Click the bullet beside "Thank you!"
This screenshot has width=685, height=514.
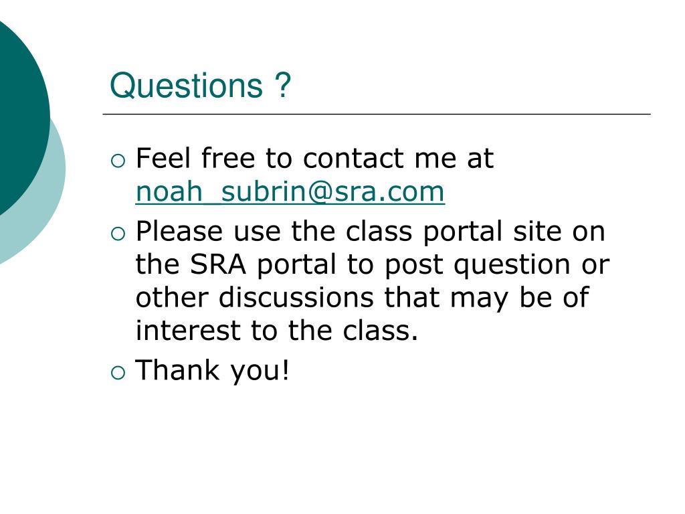coord(118,373)
